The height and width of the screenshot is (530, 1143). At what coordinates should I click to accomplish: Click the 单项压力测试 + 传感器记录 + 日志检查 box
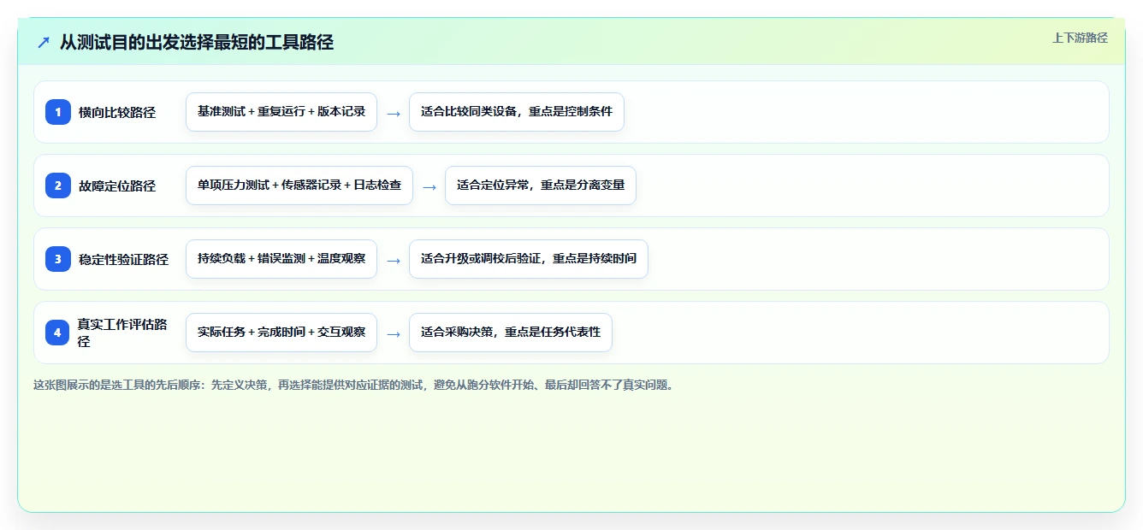coord(299,185)
